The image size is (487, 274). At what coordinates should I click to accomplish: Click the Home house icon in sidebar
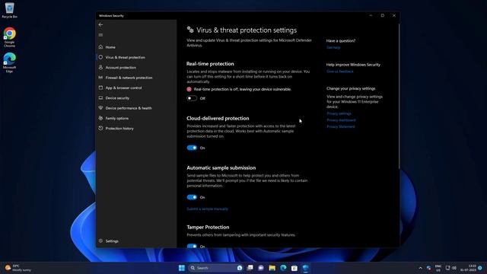pyautogui.click(x=100, y=47)
